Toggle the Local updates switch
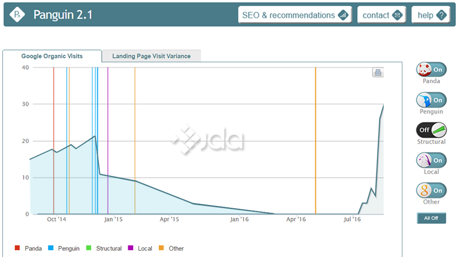The image size is (460, 257). click(x=431, y=161)
